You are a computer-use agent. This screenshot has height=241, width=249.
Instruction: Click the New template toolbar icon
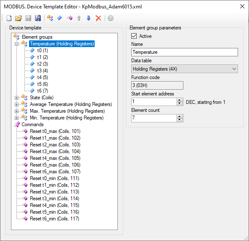pyautogui.click(x=9, y=18)
